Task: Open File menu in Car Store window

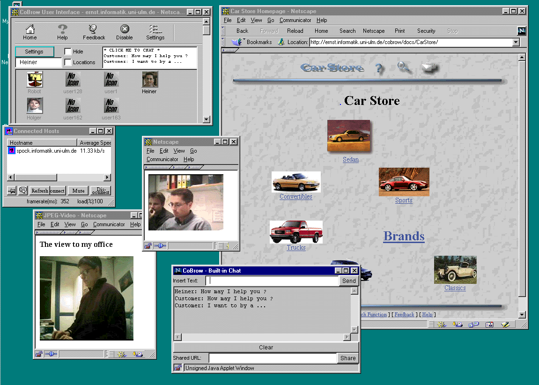Action: 228,20
